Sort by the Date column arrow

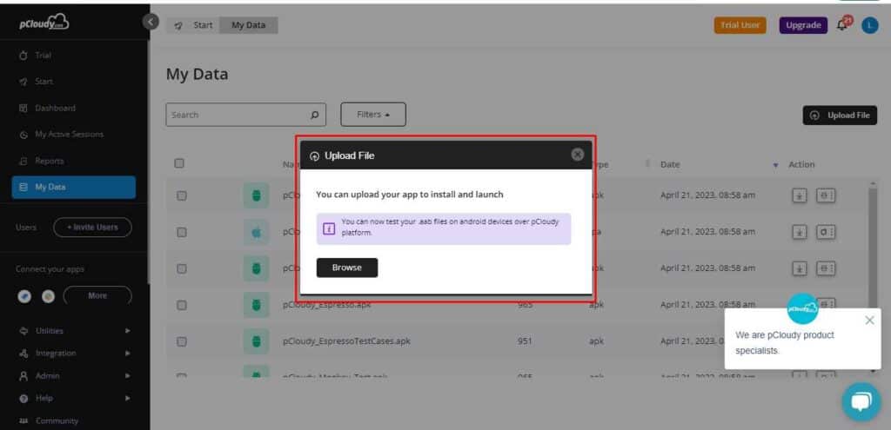point(775,165)
